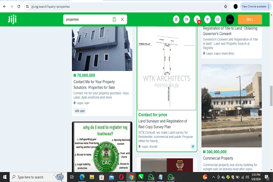Screen dimensions: 273x182
Task: Go forward in the browser
Action: [x=11, y=7]
